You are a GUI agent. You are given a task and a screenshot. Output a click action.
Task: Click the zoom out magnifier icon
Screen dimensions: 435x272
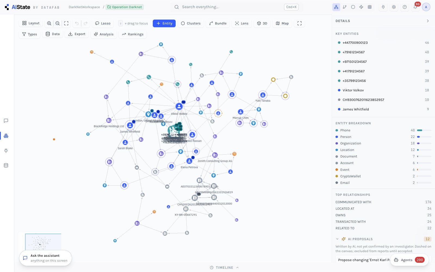pos(58,23)
